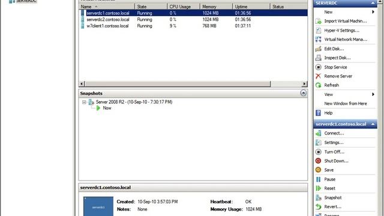Collapse the serverdc1.contoso.local actions section
This screenshot has height=216, width=384.
point(373,124)
